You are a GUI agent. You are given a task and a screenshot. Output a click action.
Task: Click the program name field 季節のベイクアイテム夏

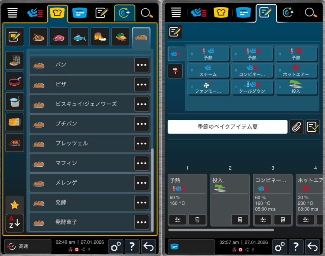[227, 127]
